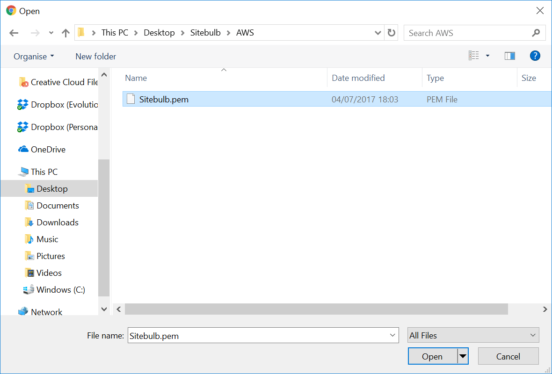Go back with the left arrow
The image size is (552, 374).
(14, 33)
